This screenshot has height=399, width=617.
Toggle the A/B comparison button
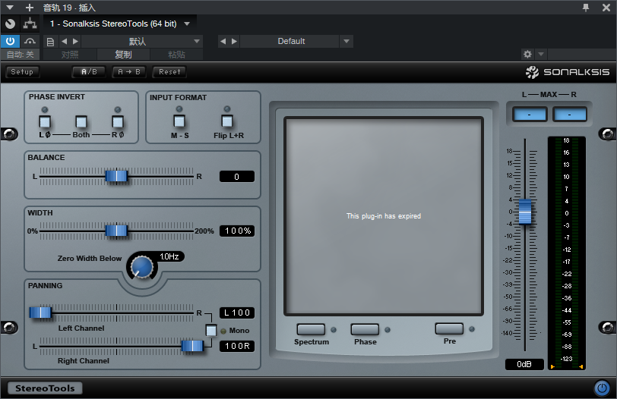pyautogui.click(x=89, y=72)
